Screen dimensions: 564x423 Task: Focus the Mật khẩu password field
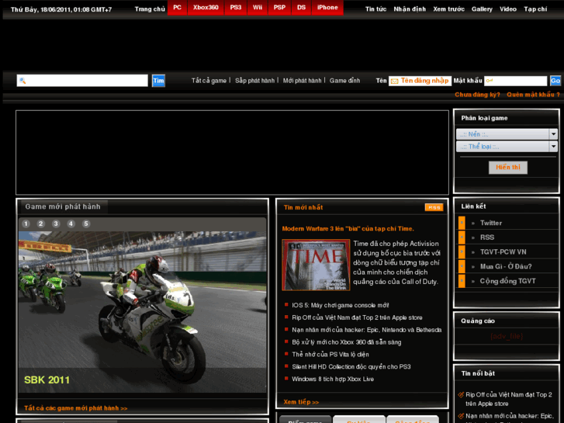(515, 81)
